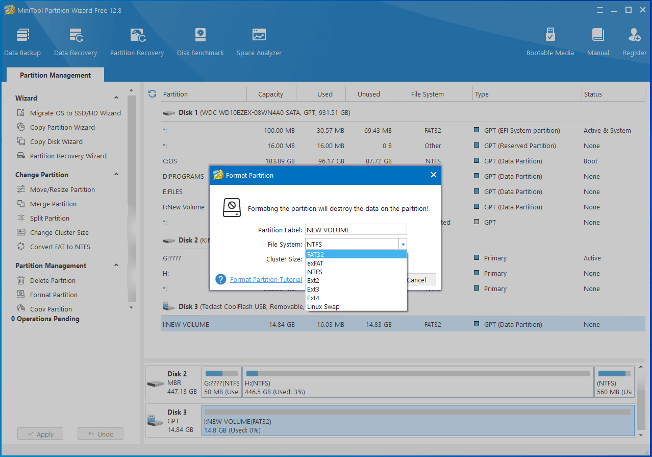Viewport: 652px width, 457px height.
Task: Select exFAT from file system list
Action: click(x=356, y=263)
